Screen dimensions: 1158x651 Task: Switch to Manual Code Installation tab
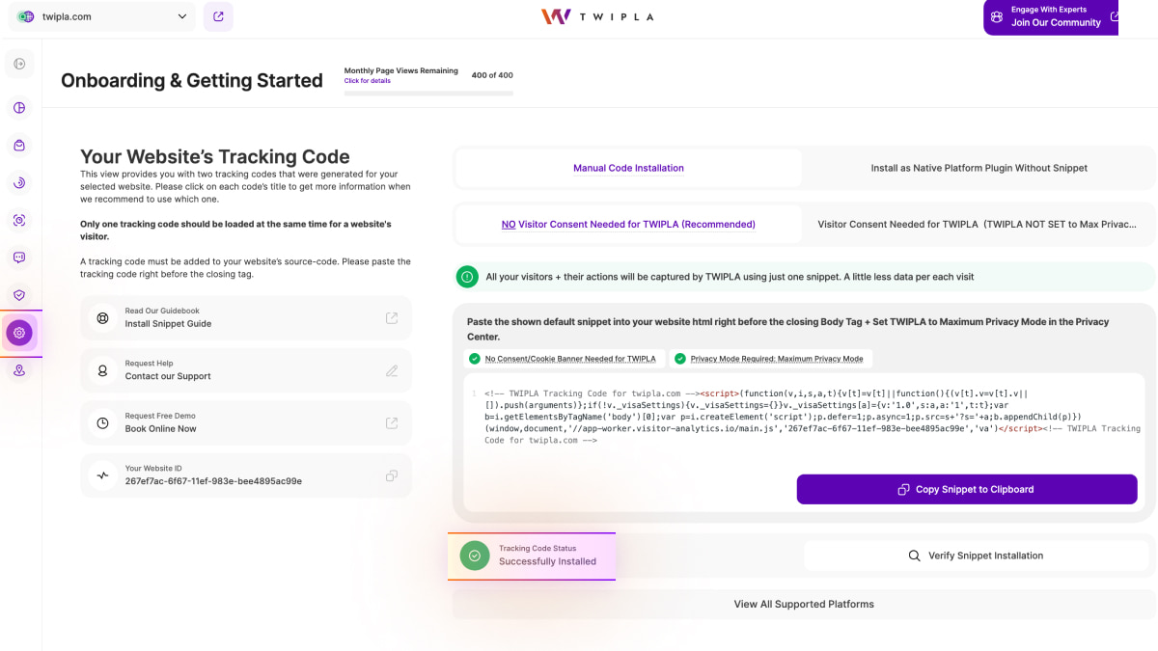(x=628, y=167)
